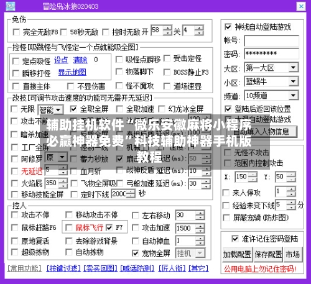The width and height of the screenshot is (311, 284).
Task: Switch to the 其它 tab
Action: click(x=198, y=268)
